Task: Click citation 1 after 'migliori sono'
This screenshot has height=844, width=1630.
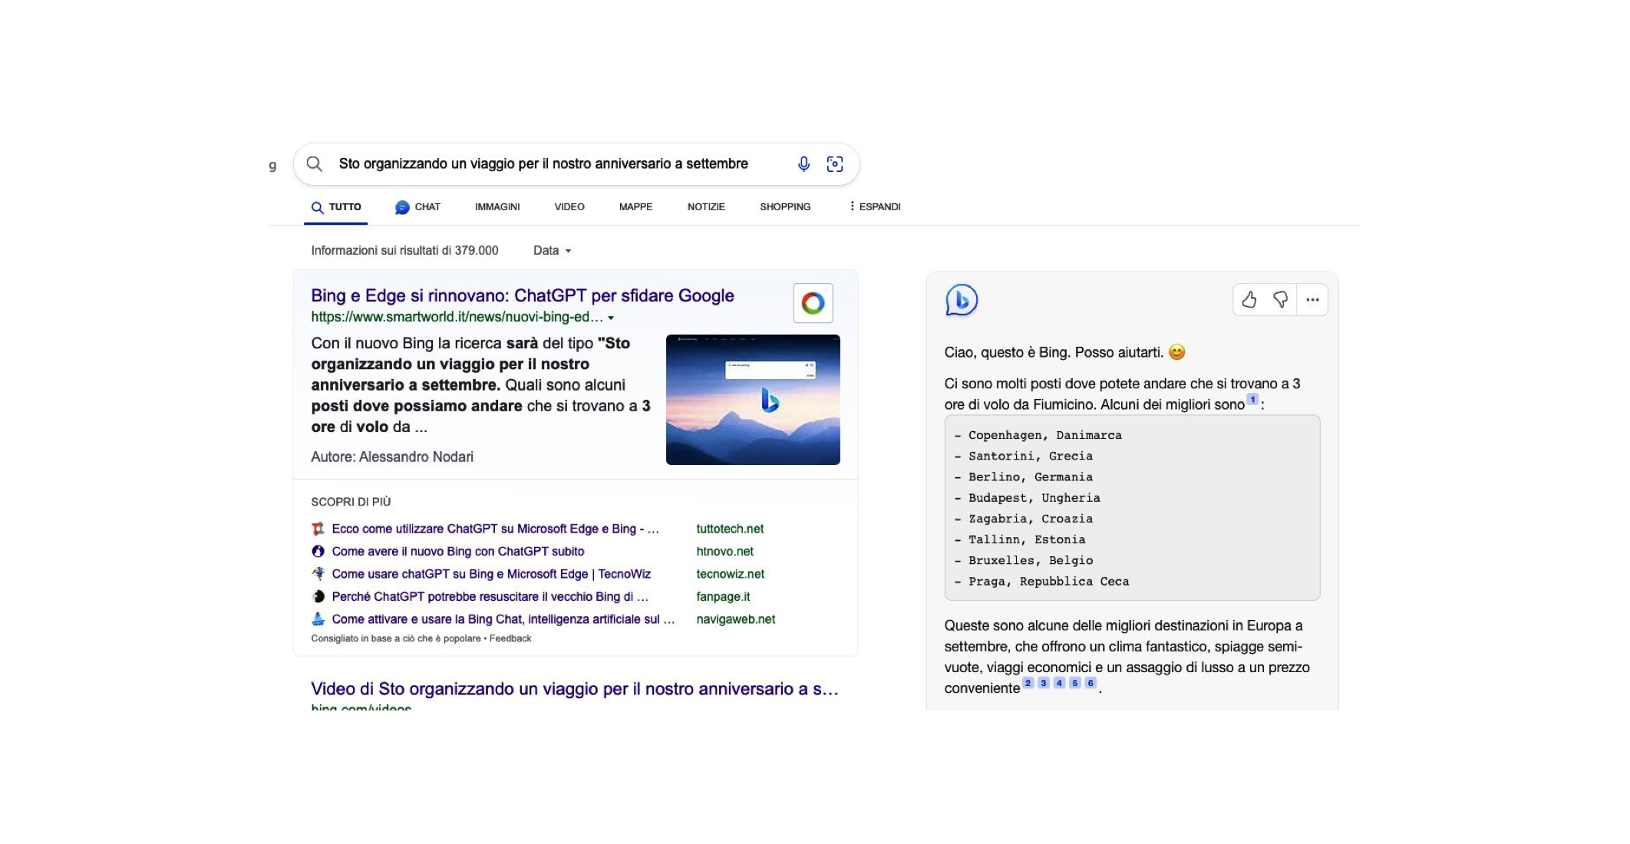Action: pyautogui.click(x=1252, y=399)
